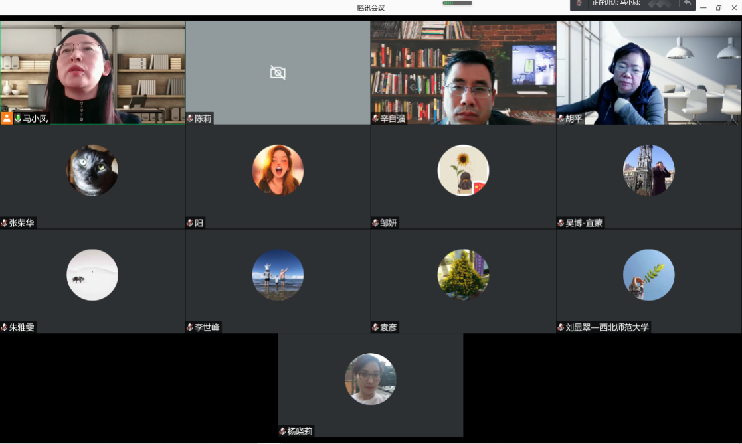Image resolution: width=742 pixels, height=444 pixels.
Task: Click the muted microphone icon in top status bar
Action: coord(579,3)
